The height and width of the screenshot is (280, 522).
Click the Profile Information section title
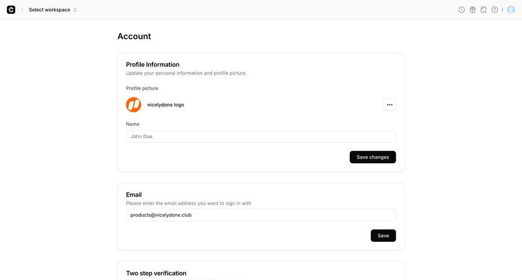click(x=153, y=65)
